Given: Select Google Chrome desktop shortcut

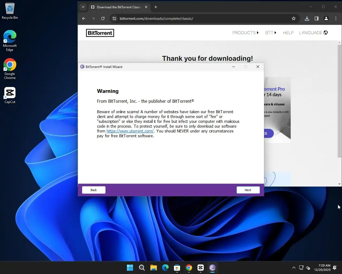Looking at the screenshot, I should coord(10,69).
